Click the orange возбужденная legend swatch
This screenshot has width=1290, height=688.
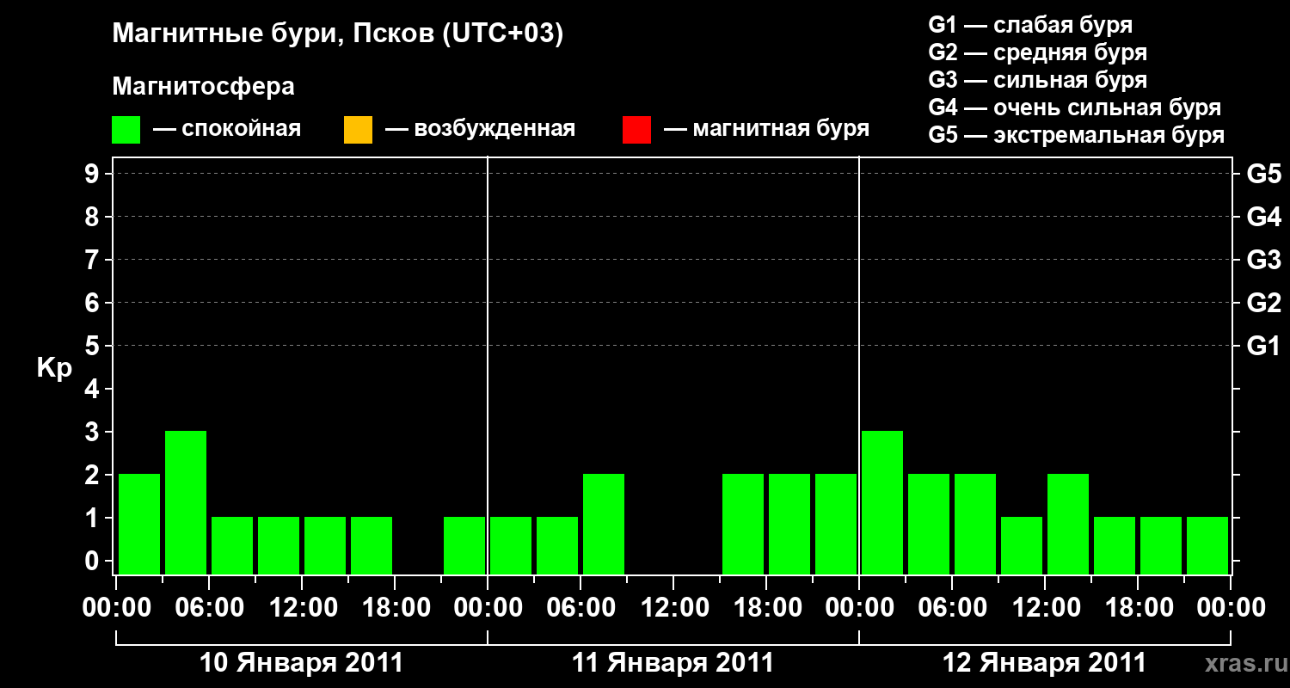(x=358, y=130)
